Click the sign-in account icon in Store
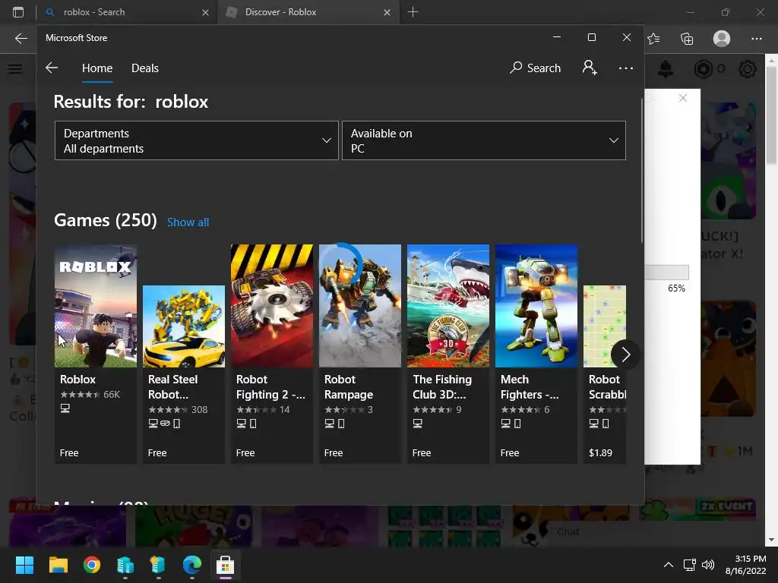 [590, 68]
